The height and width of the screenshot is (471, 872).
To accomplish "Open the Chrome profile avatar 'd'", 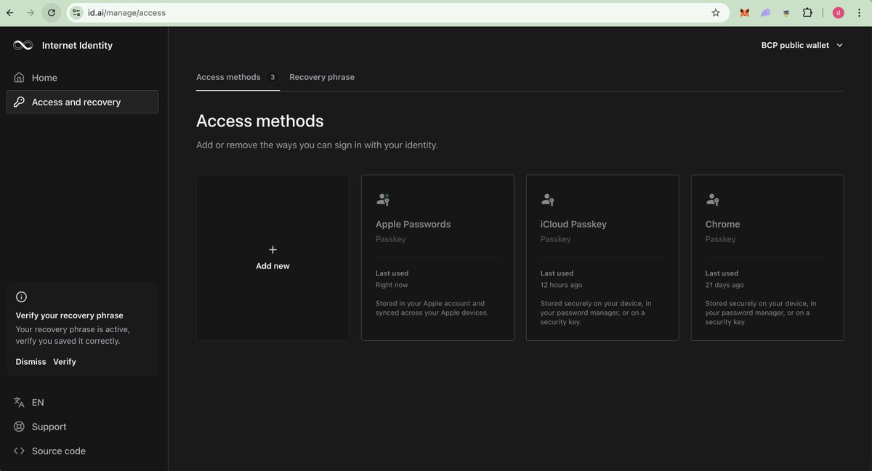I will [x=838, y=12].
